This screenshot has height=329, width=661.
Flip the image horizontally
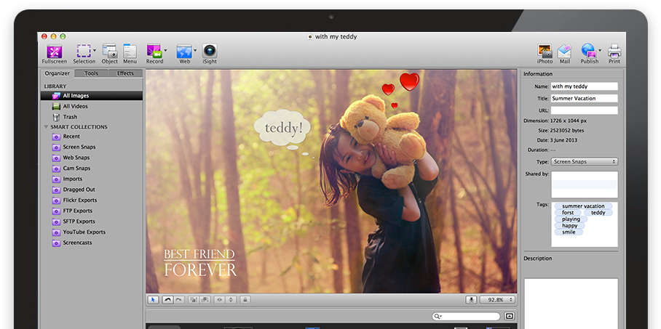coord(219,300)
